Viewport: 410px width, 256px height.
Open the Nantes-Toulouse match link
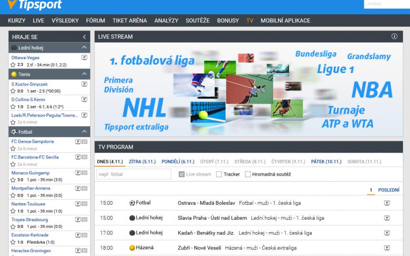pos(28,204)
